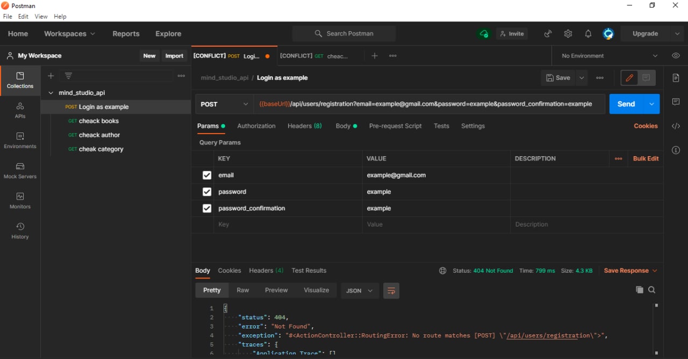Click the Search Postman field
The width and height of the screenshot is (688, 359).
click(344, 34)
